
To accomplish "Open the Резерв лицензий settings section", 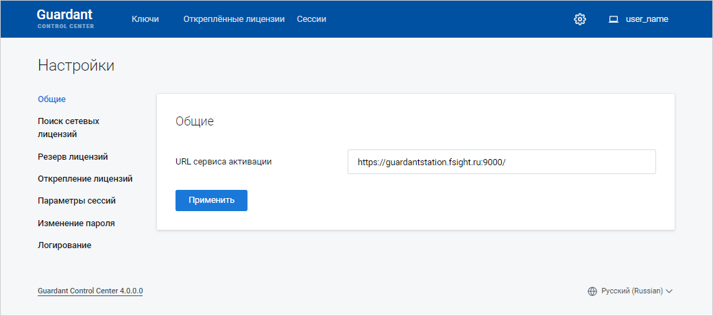I will point(73,157).
